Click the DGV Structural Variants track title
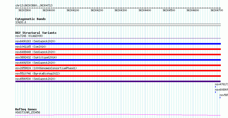This screenshot has width=228, height=118. click(x=36, y=33)
